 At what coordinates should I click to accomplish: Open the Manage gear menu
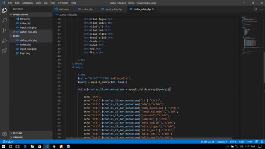pyautogui.click(x=5, y=134)
